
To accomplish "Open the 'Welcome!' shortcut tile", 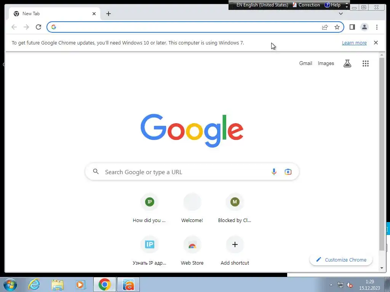I will tap(192, 208).
